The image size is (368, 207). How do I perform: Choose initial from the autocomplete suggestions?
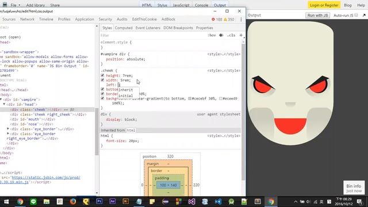tap(129, 96)
